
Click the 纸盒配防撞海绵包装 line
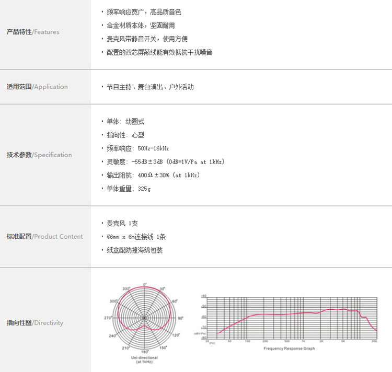pos(134,250)
